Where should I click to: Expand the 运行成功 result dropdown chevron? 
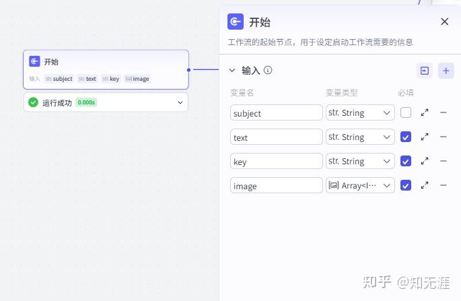pyautogui.click(x=180, y=102)
